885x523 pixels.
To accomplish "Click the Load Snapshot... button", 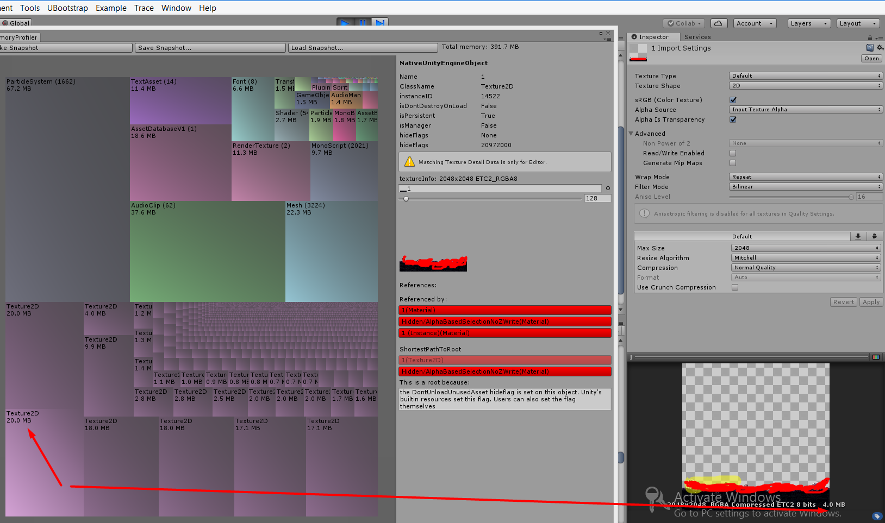I will click(363, 48).
